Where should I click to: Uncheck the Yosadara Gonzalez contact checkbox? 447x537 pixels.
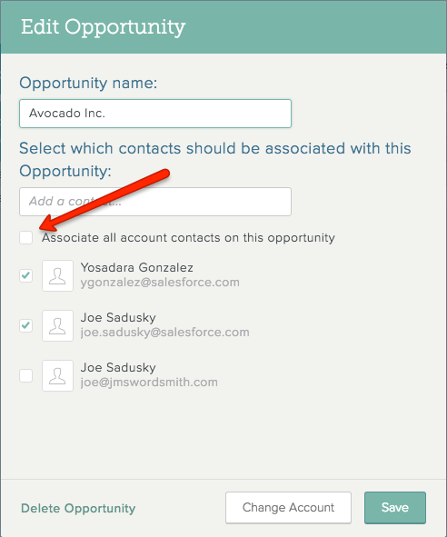(26, 275)
